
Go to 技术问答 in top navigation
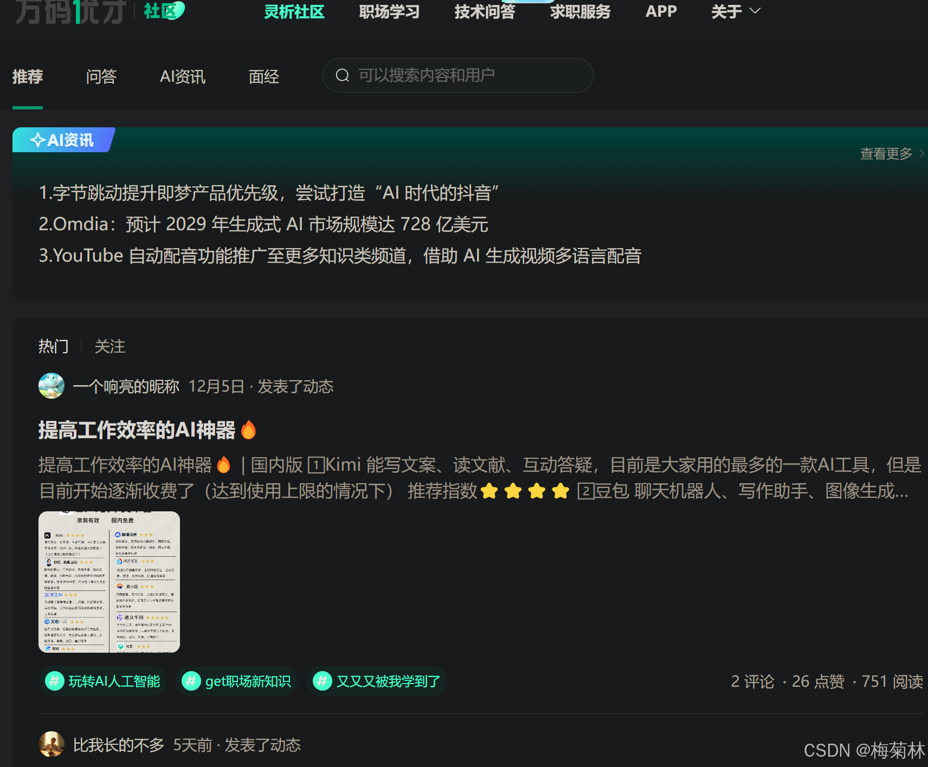click(x=485, y=11)
